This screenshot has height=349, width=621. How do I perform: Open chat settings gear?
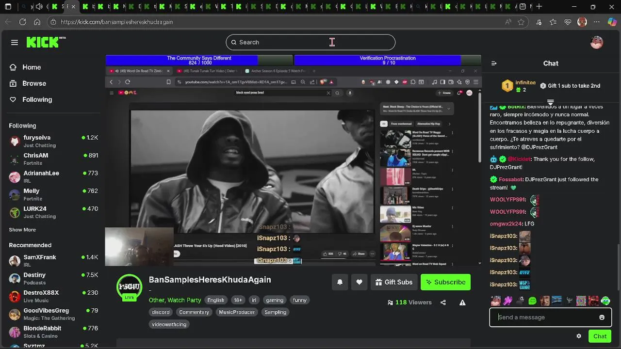[579, 336]
